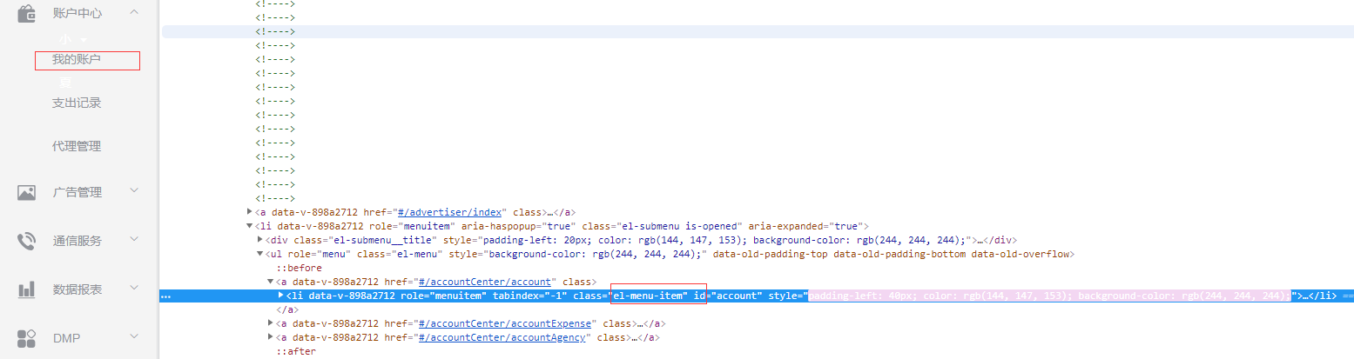1354x359 pixels.
Task: Click the 账户中心 menu label
Action: click(77, 13)
